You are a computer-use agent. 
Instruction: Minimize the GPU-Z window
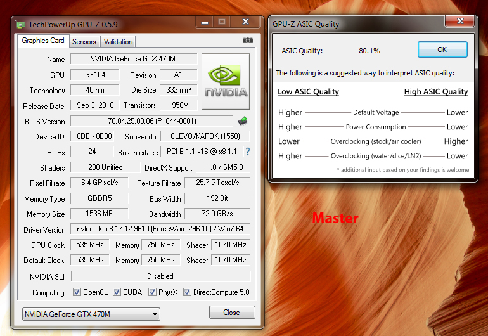click(205, 22)
